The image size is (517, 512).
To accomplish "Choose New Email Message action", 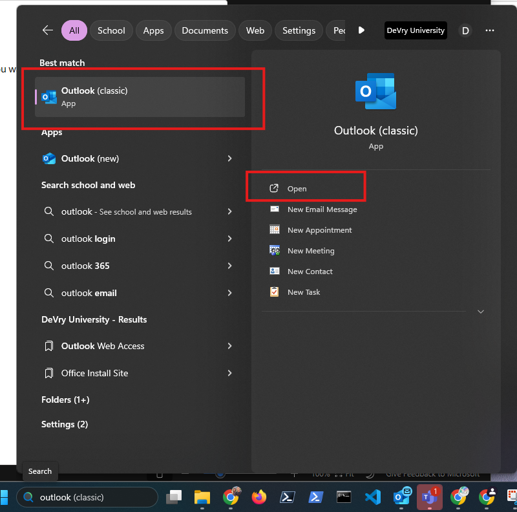I will (322, 209).
